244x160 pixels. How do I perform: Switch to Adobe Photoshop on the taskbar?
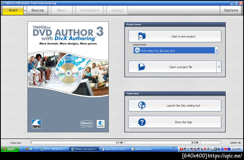[145, 149]
